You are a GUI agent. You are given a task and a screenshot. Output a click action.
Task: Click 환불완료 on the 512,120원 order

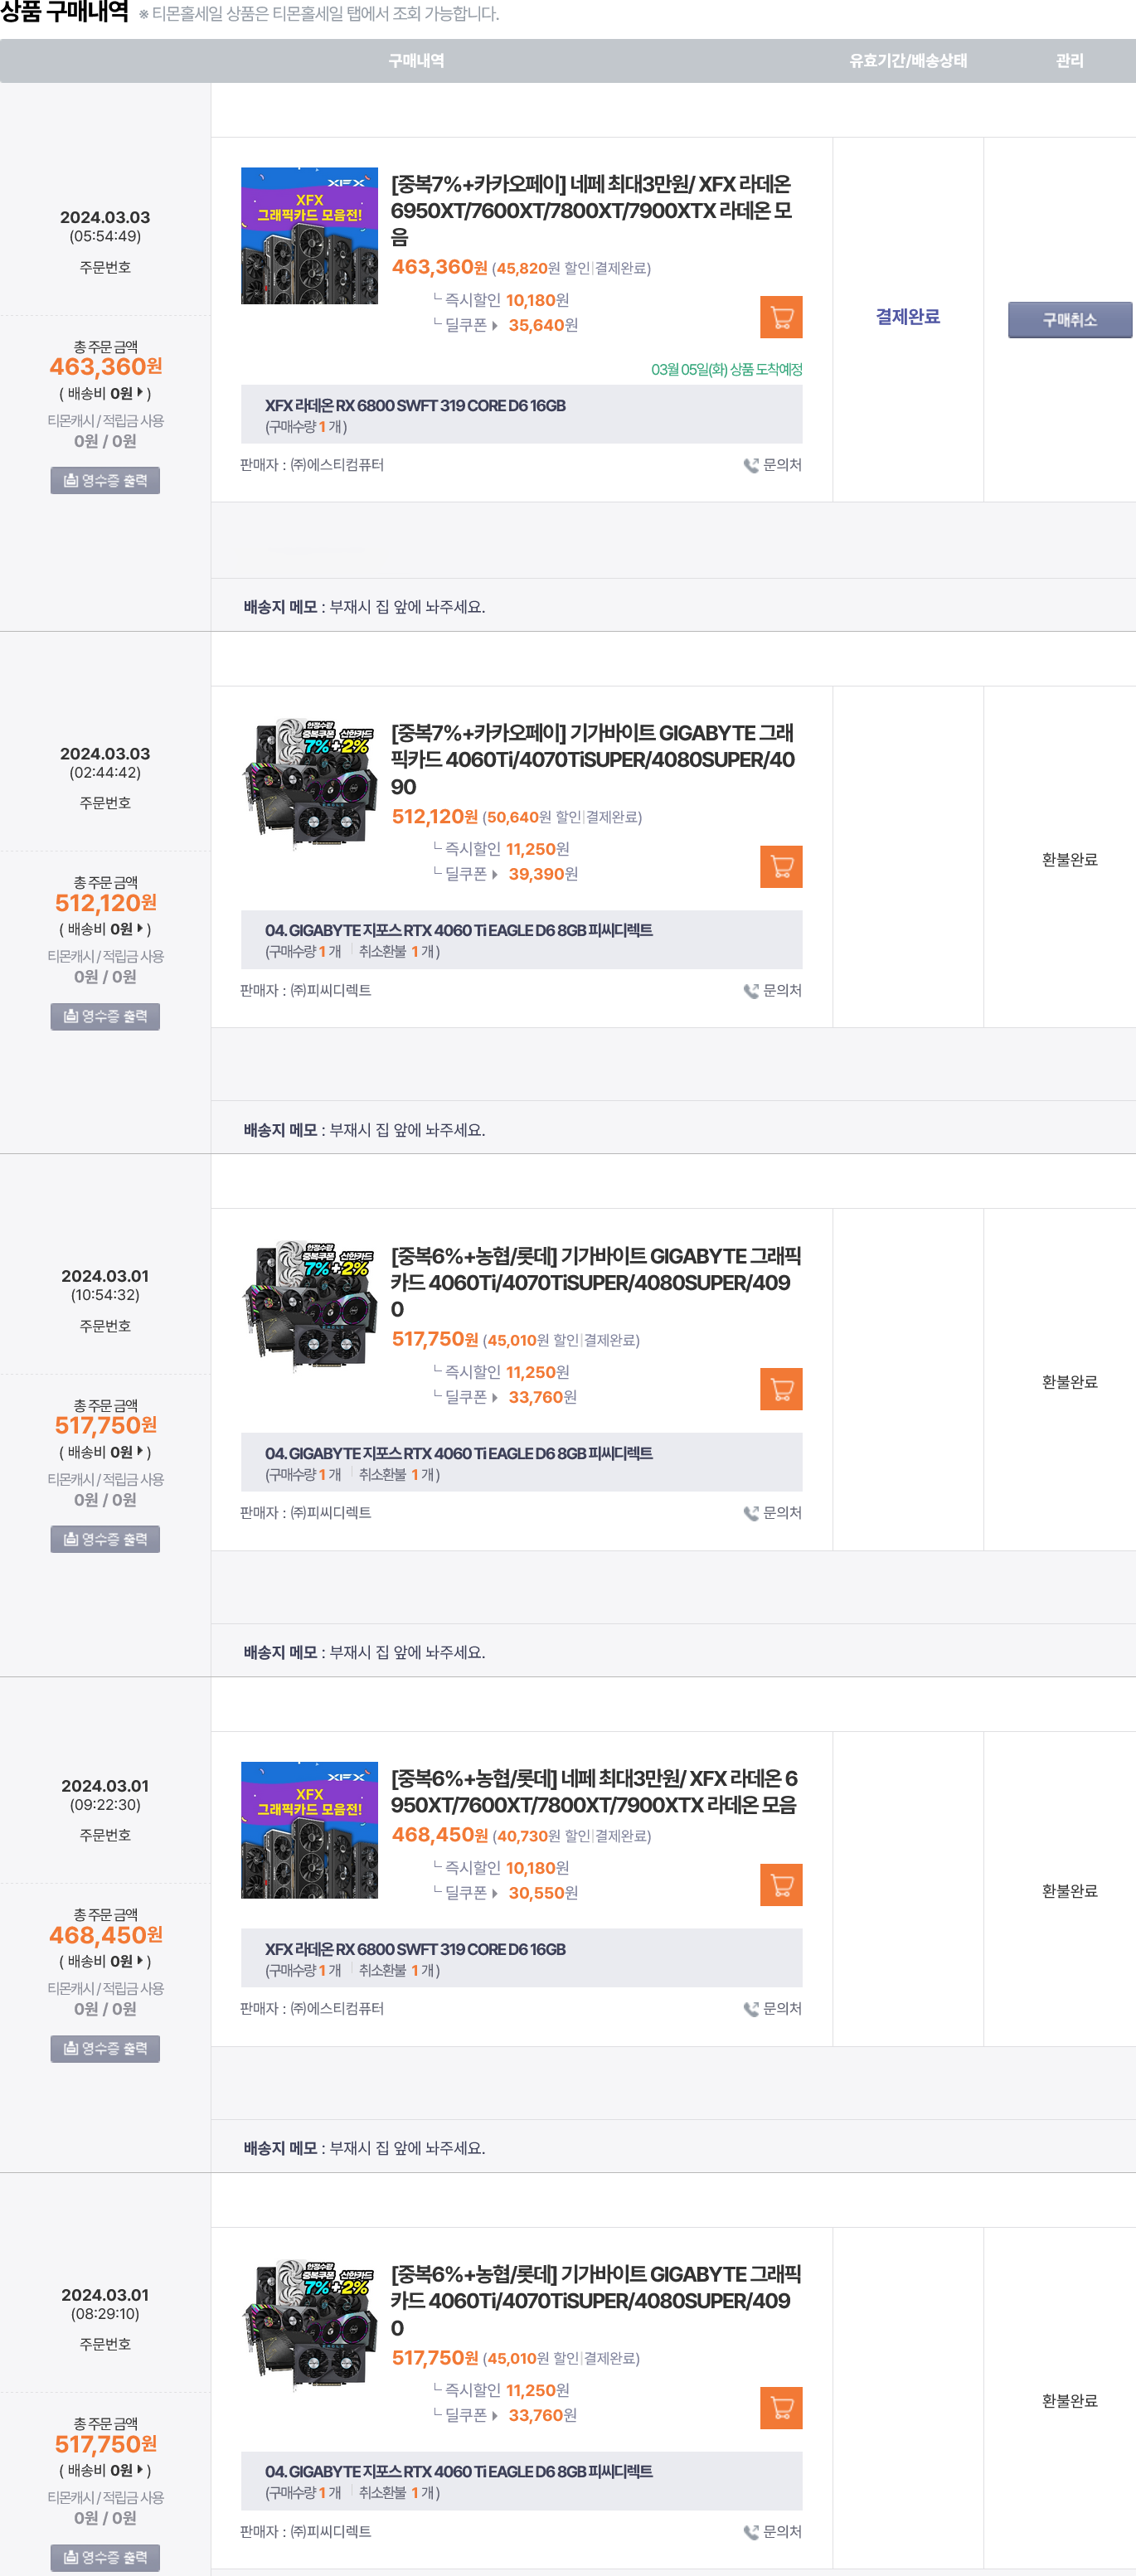(x=1070, y=860)
